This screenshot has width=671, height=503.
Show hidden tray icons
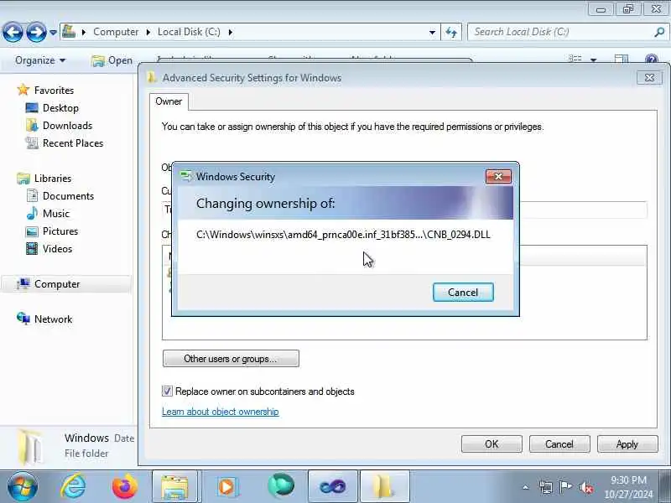pyautogui.click(x=526, y=487)
